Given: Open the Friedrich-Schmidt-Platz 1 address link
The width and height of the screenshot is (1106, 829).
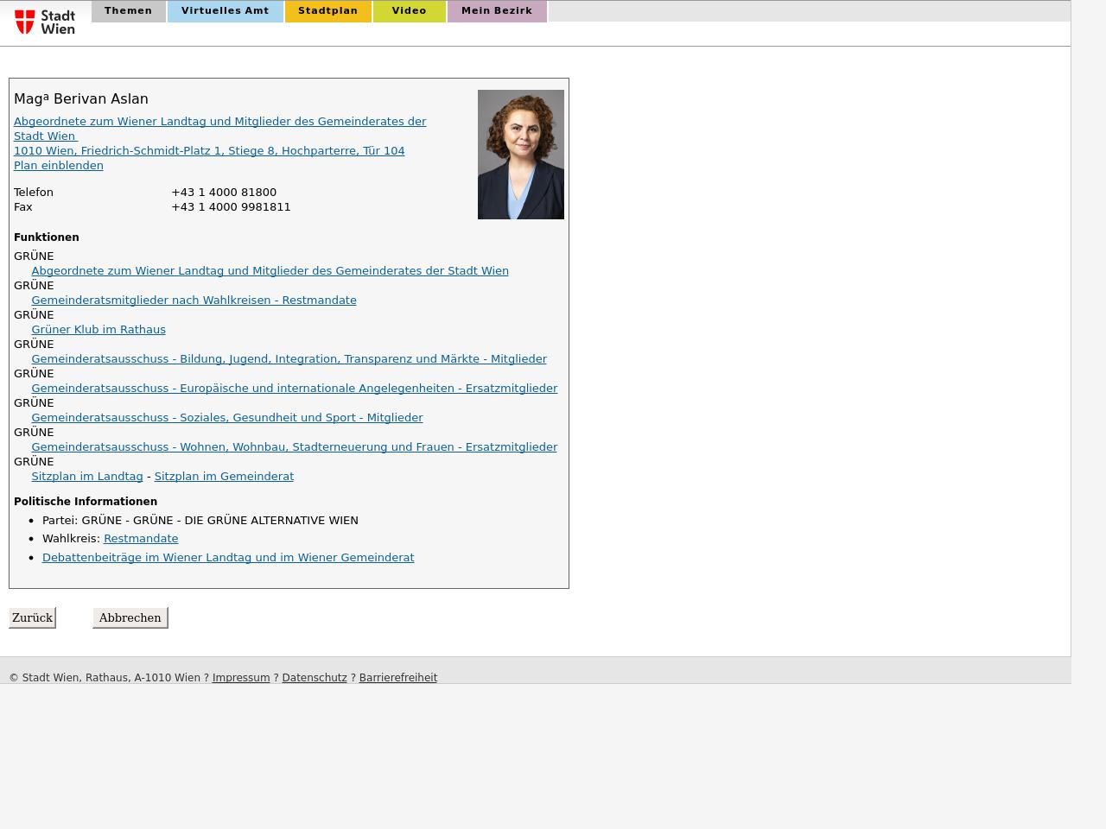Looking at the screenshot, I should coord(209,151).
